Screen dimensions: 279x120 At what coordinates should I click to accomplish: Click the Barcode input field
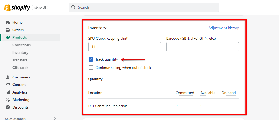coord(202,47)
